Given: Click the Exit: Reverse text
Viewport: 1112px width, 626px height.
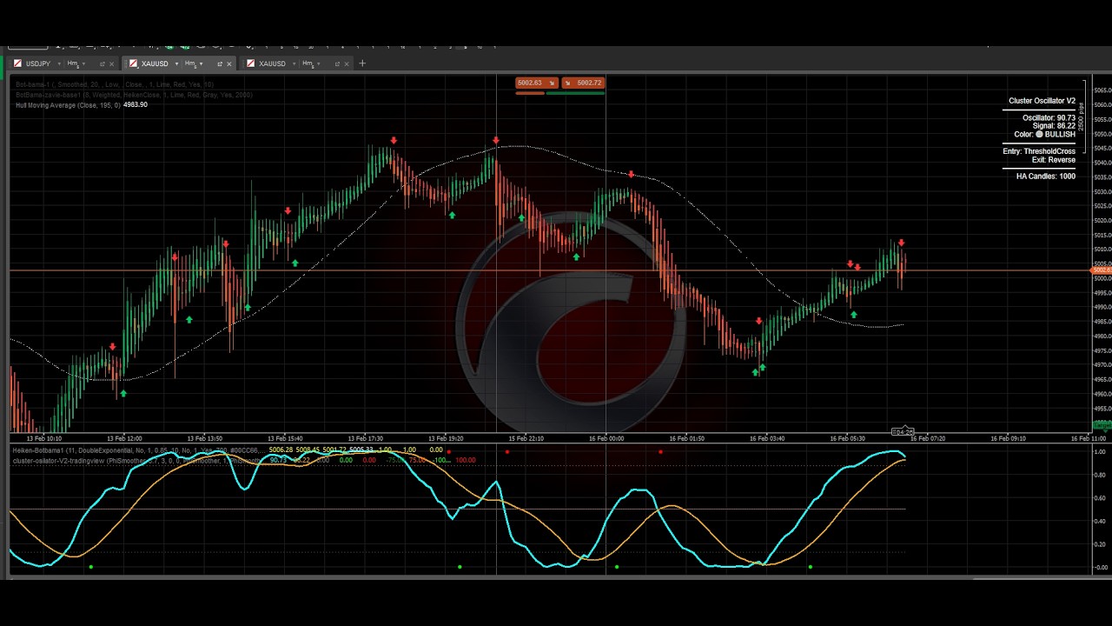Looking at the screenshot, I should click(x=1054, y=160).
